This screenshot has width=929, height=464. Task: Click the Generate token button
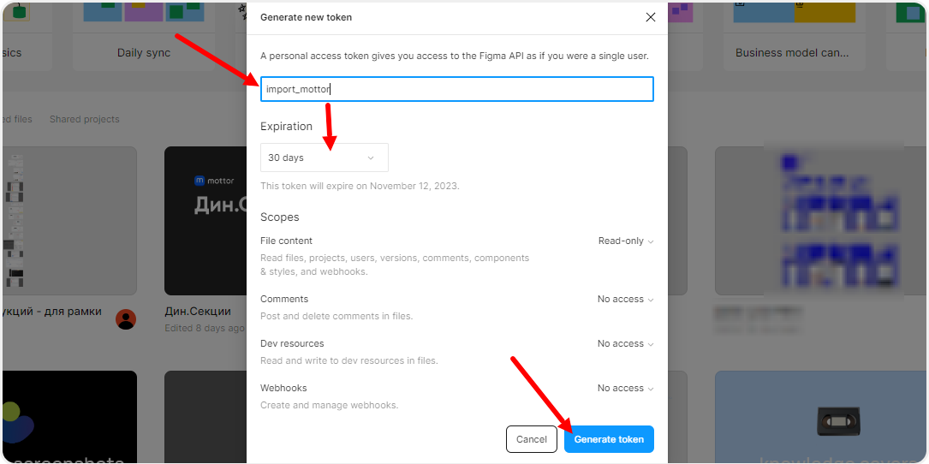[609, 439]
